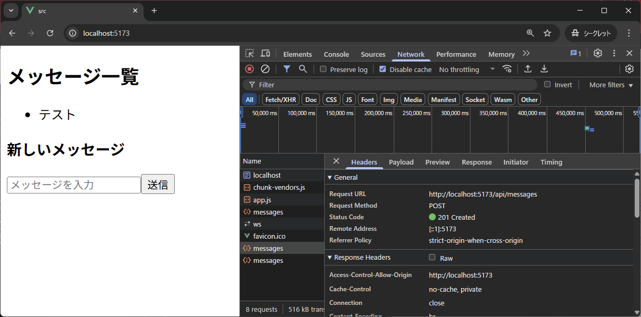Open the Performance tab
The height and width of the screenshot is (317, 641).
tap(456, 54)
